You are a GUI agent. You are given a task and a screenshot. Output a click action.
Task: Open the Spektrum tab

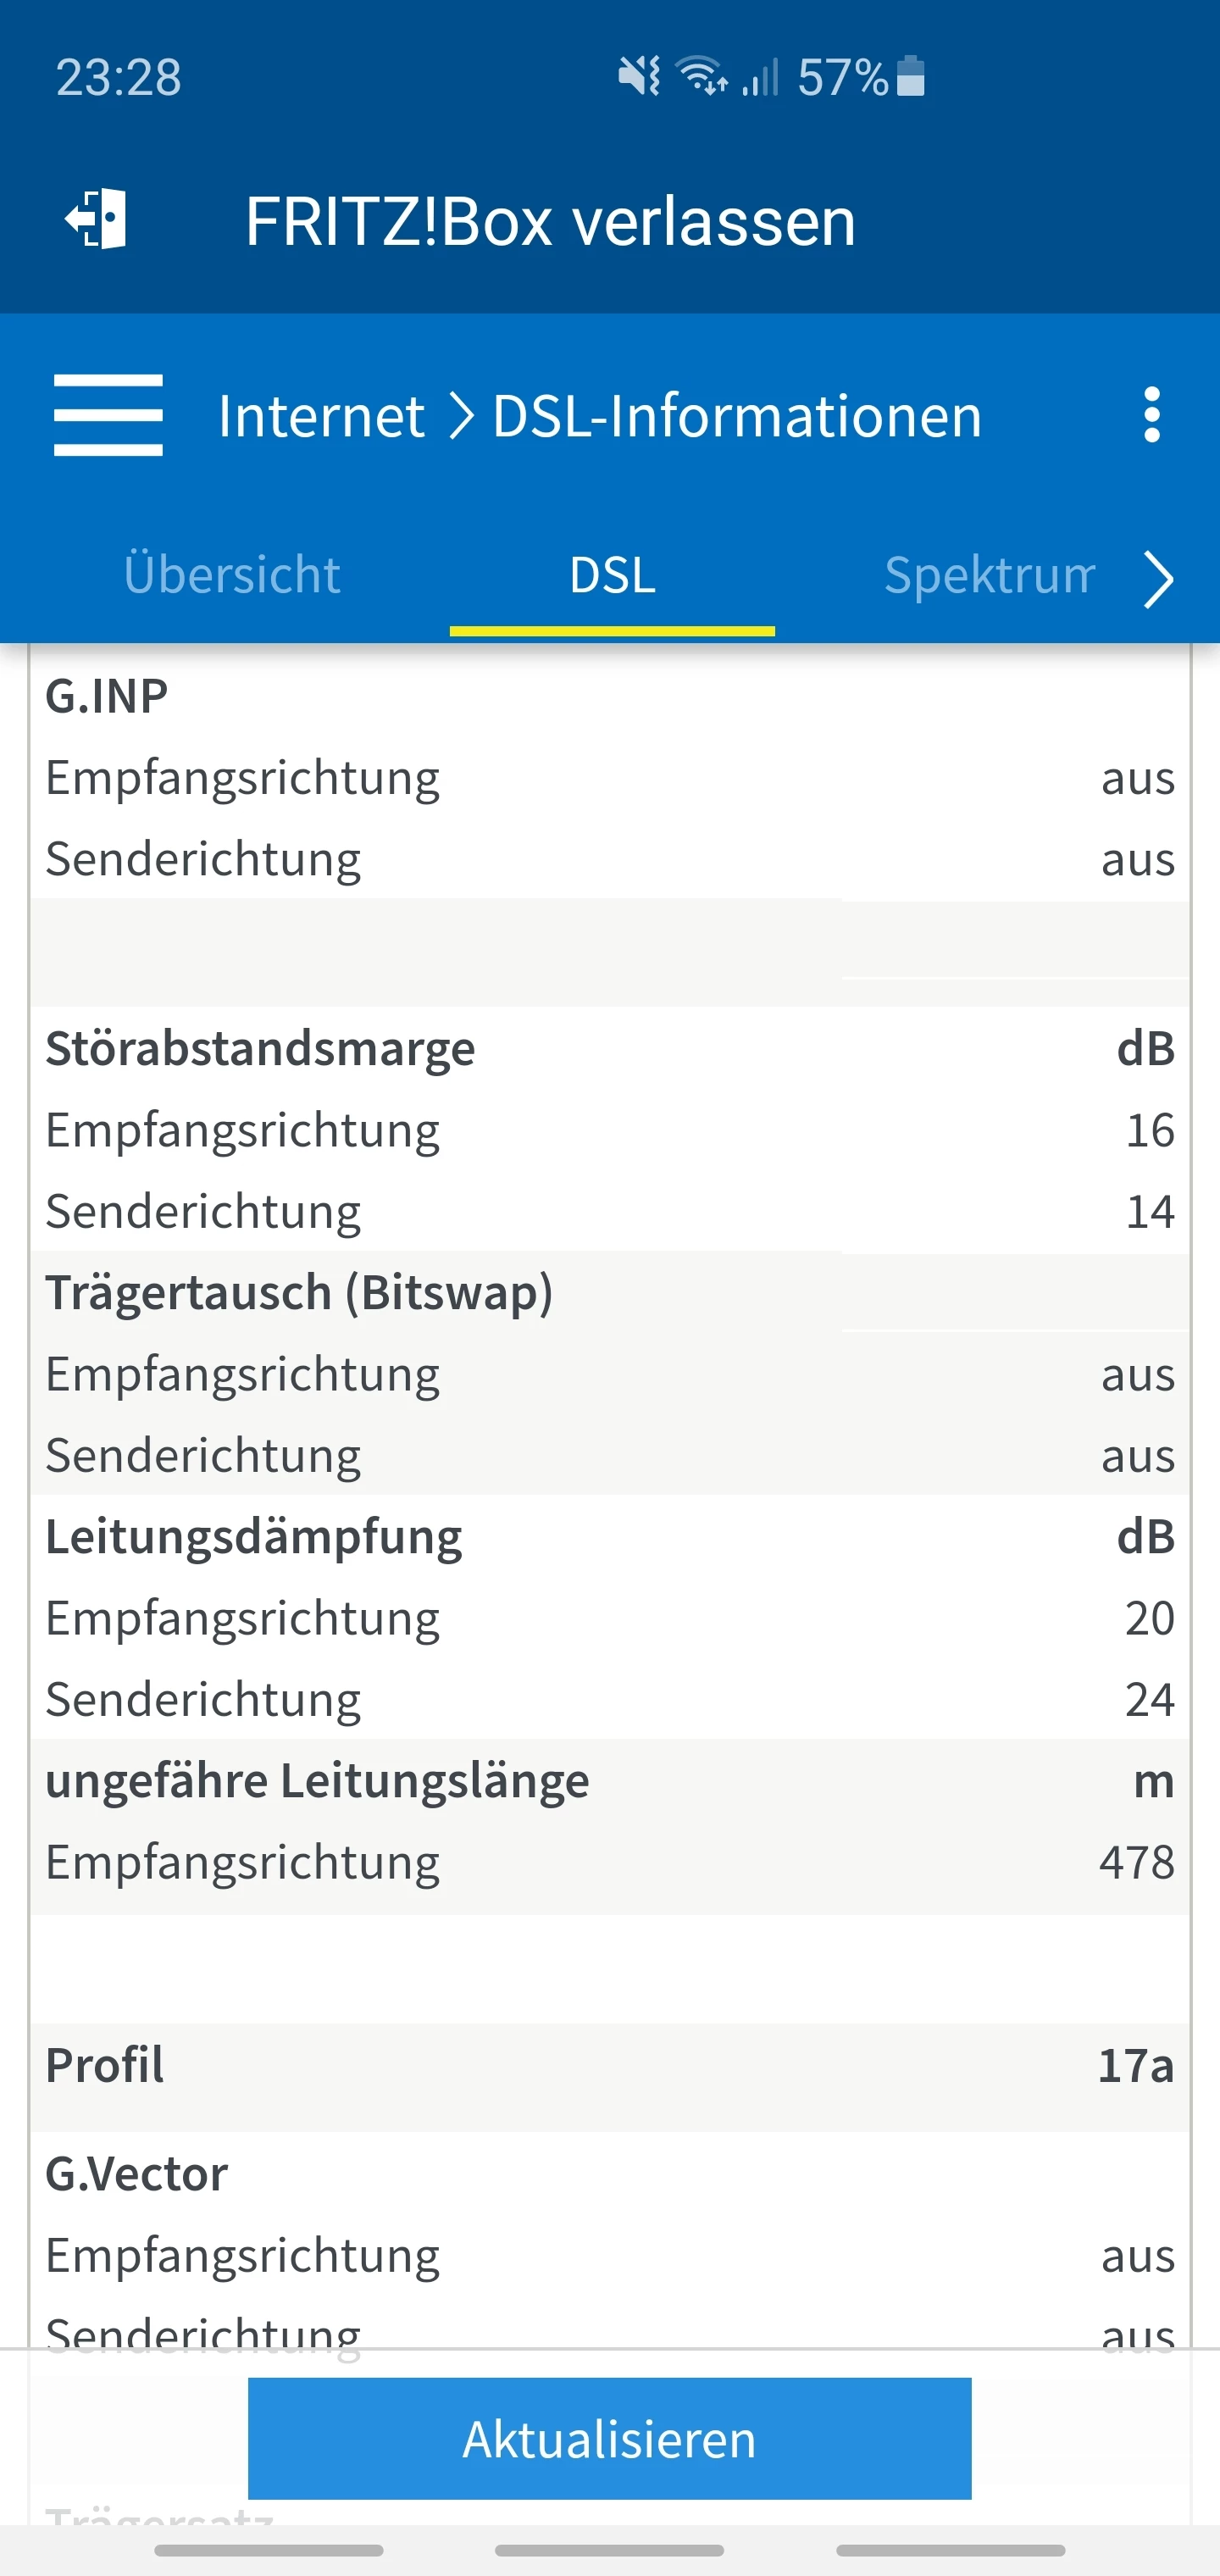click(988, 575)
